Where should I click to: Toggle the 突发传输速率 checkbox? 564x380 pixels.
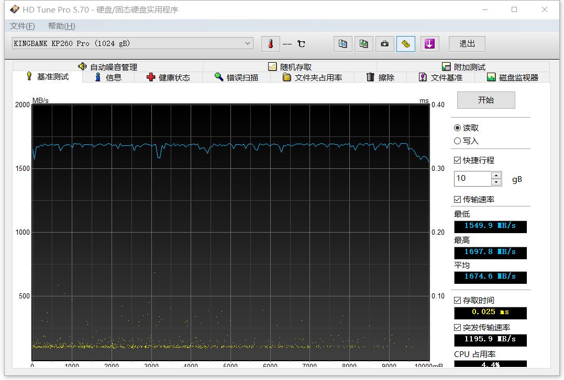tap(457, 326)
